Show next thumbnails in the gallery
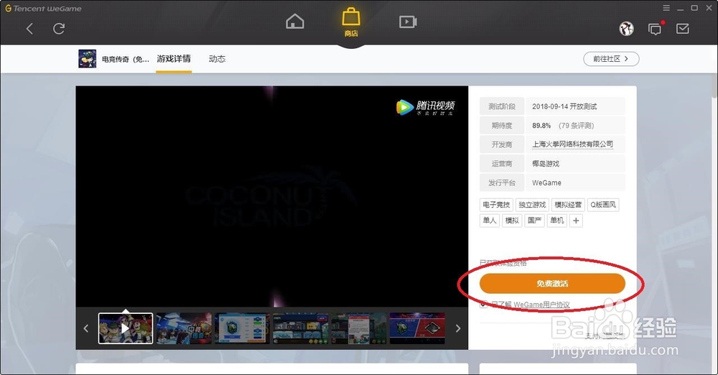 (457, 328)
